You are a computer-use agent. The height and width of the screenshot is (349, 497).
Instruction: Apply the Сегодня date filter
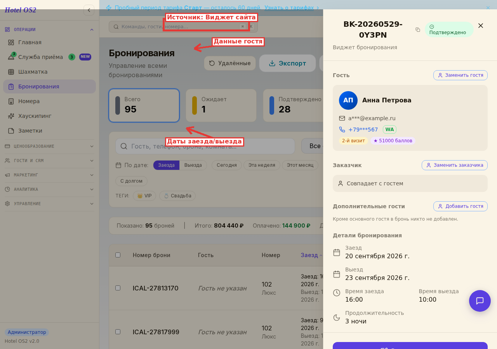[227, 165]
